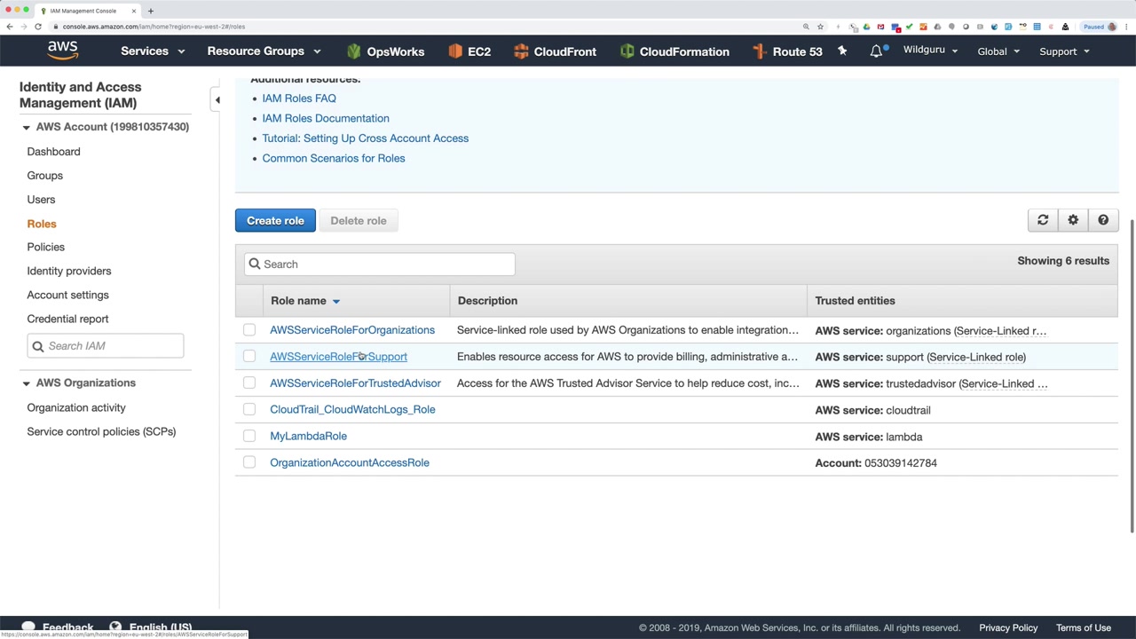The height and width of the screenshot is (639, 1136).
Task: Click the page vertical scrollbar
Action: click(1132, 373)
